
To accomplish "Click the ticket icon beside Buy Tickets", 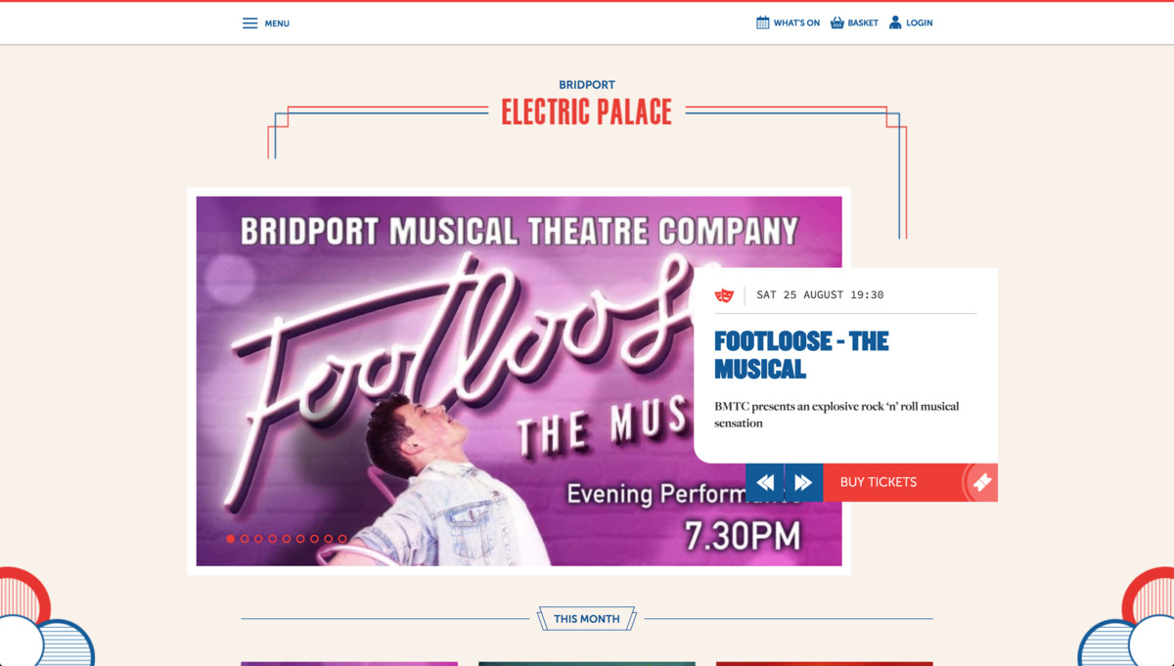I will pos(981,482).
